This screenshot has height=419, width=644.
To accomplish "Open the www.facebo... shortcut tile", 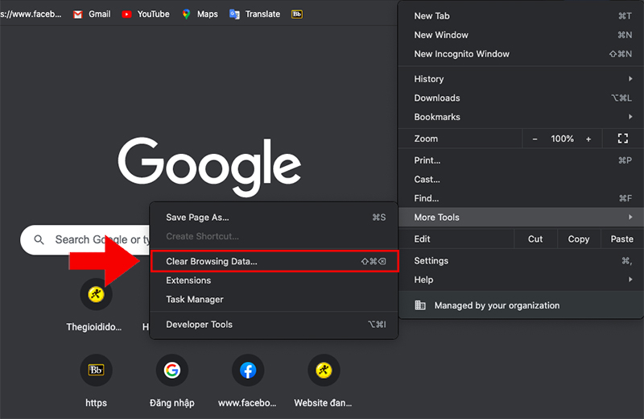I will point(248,381).
